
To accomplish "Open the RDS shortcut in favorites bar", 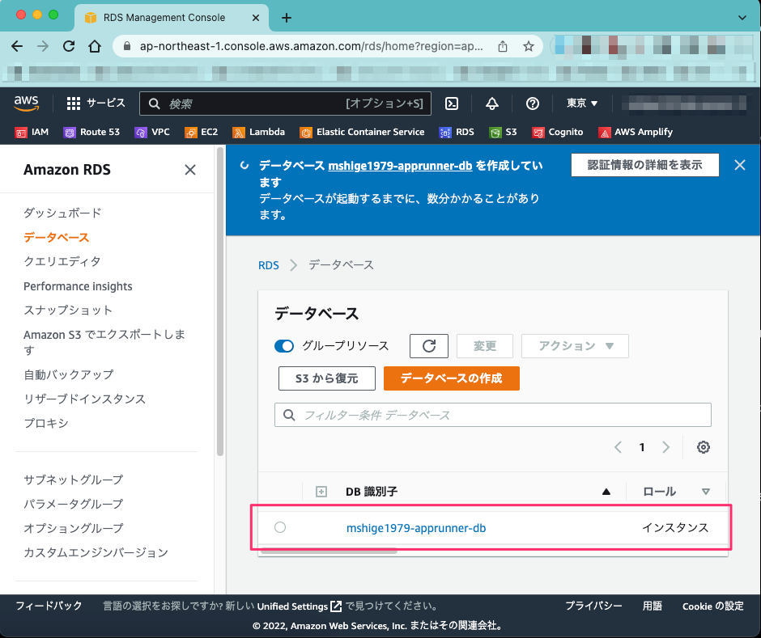I will click(x=457, y=132).
